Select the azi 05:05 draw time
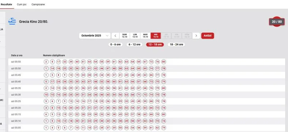Viewport: 288px width, 132px height. coord(16,128)
